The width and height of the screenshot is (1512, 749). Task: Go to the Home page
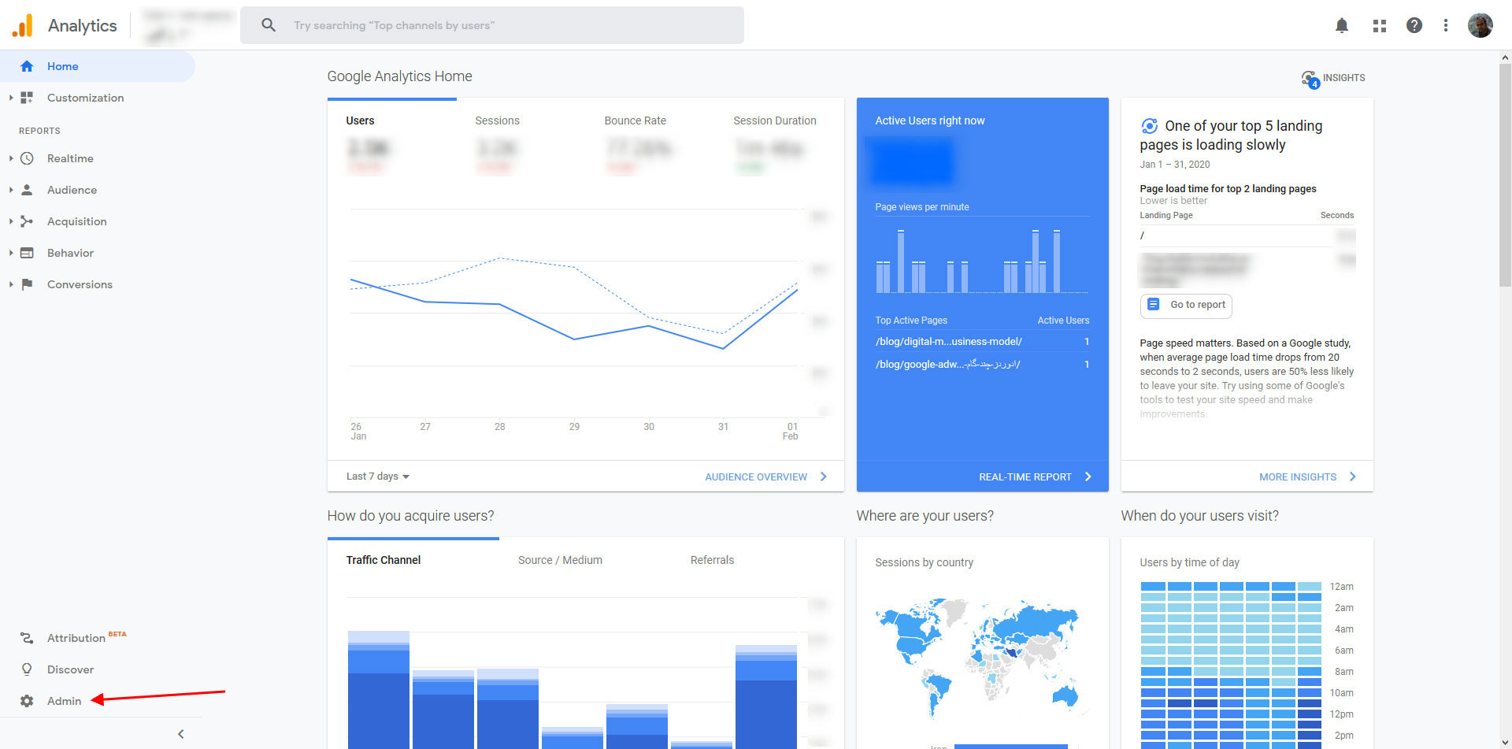tap(98, 66)
